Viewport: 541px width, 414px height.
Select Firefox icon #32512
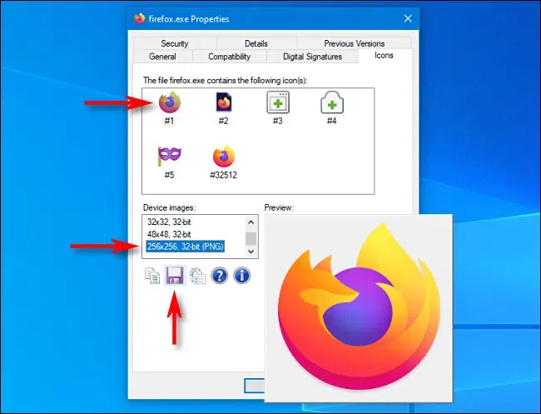[224, 157]
